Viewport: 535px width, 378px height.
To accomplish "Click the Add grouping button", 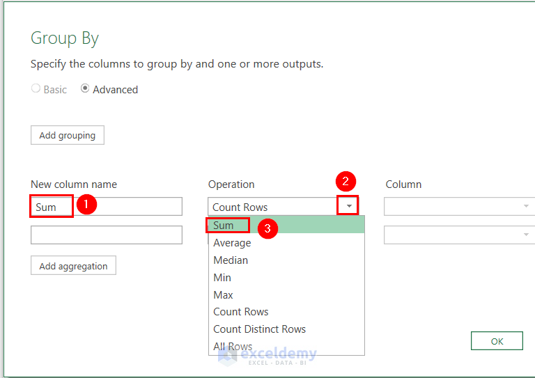I will (x=68, y=135).
